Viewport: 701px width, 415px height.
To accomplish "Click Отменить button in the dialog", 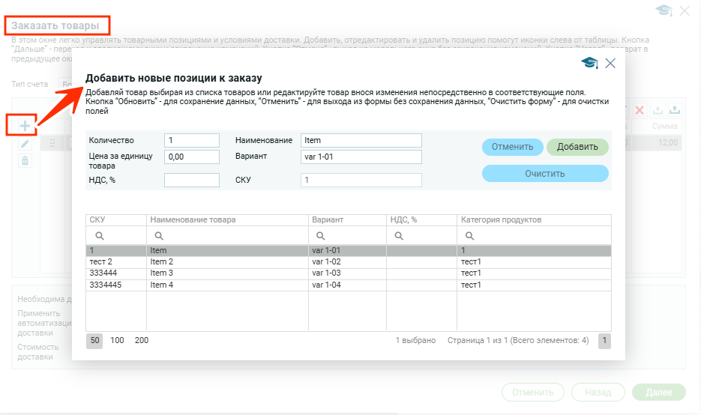I will [x=512, y=147].
